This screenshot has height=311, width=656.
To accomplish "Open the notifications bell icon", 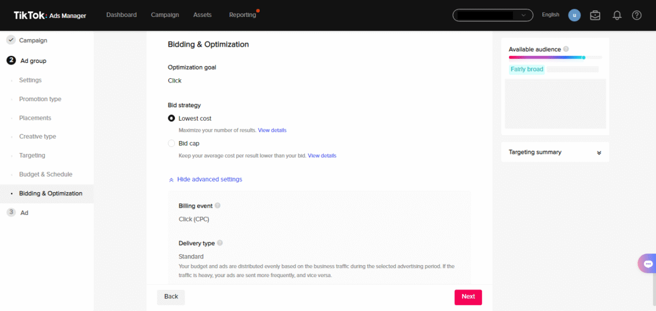I will pos(617,15).
